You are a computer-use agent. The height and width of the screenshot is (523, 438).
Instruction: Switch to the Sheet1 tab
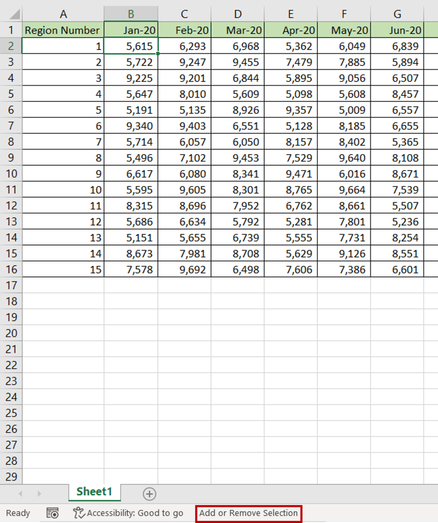[x=94, y=491]
